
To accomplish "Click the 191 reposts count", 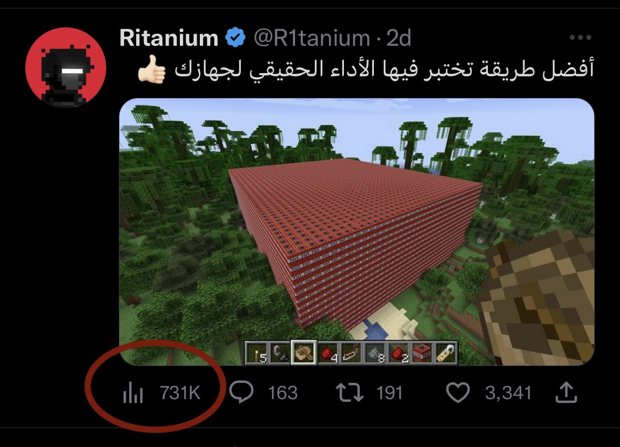I will pos(390,393).
